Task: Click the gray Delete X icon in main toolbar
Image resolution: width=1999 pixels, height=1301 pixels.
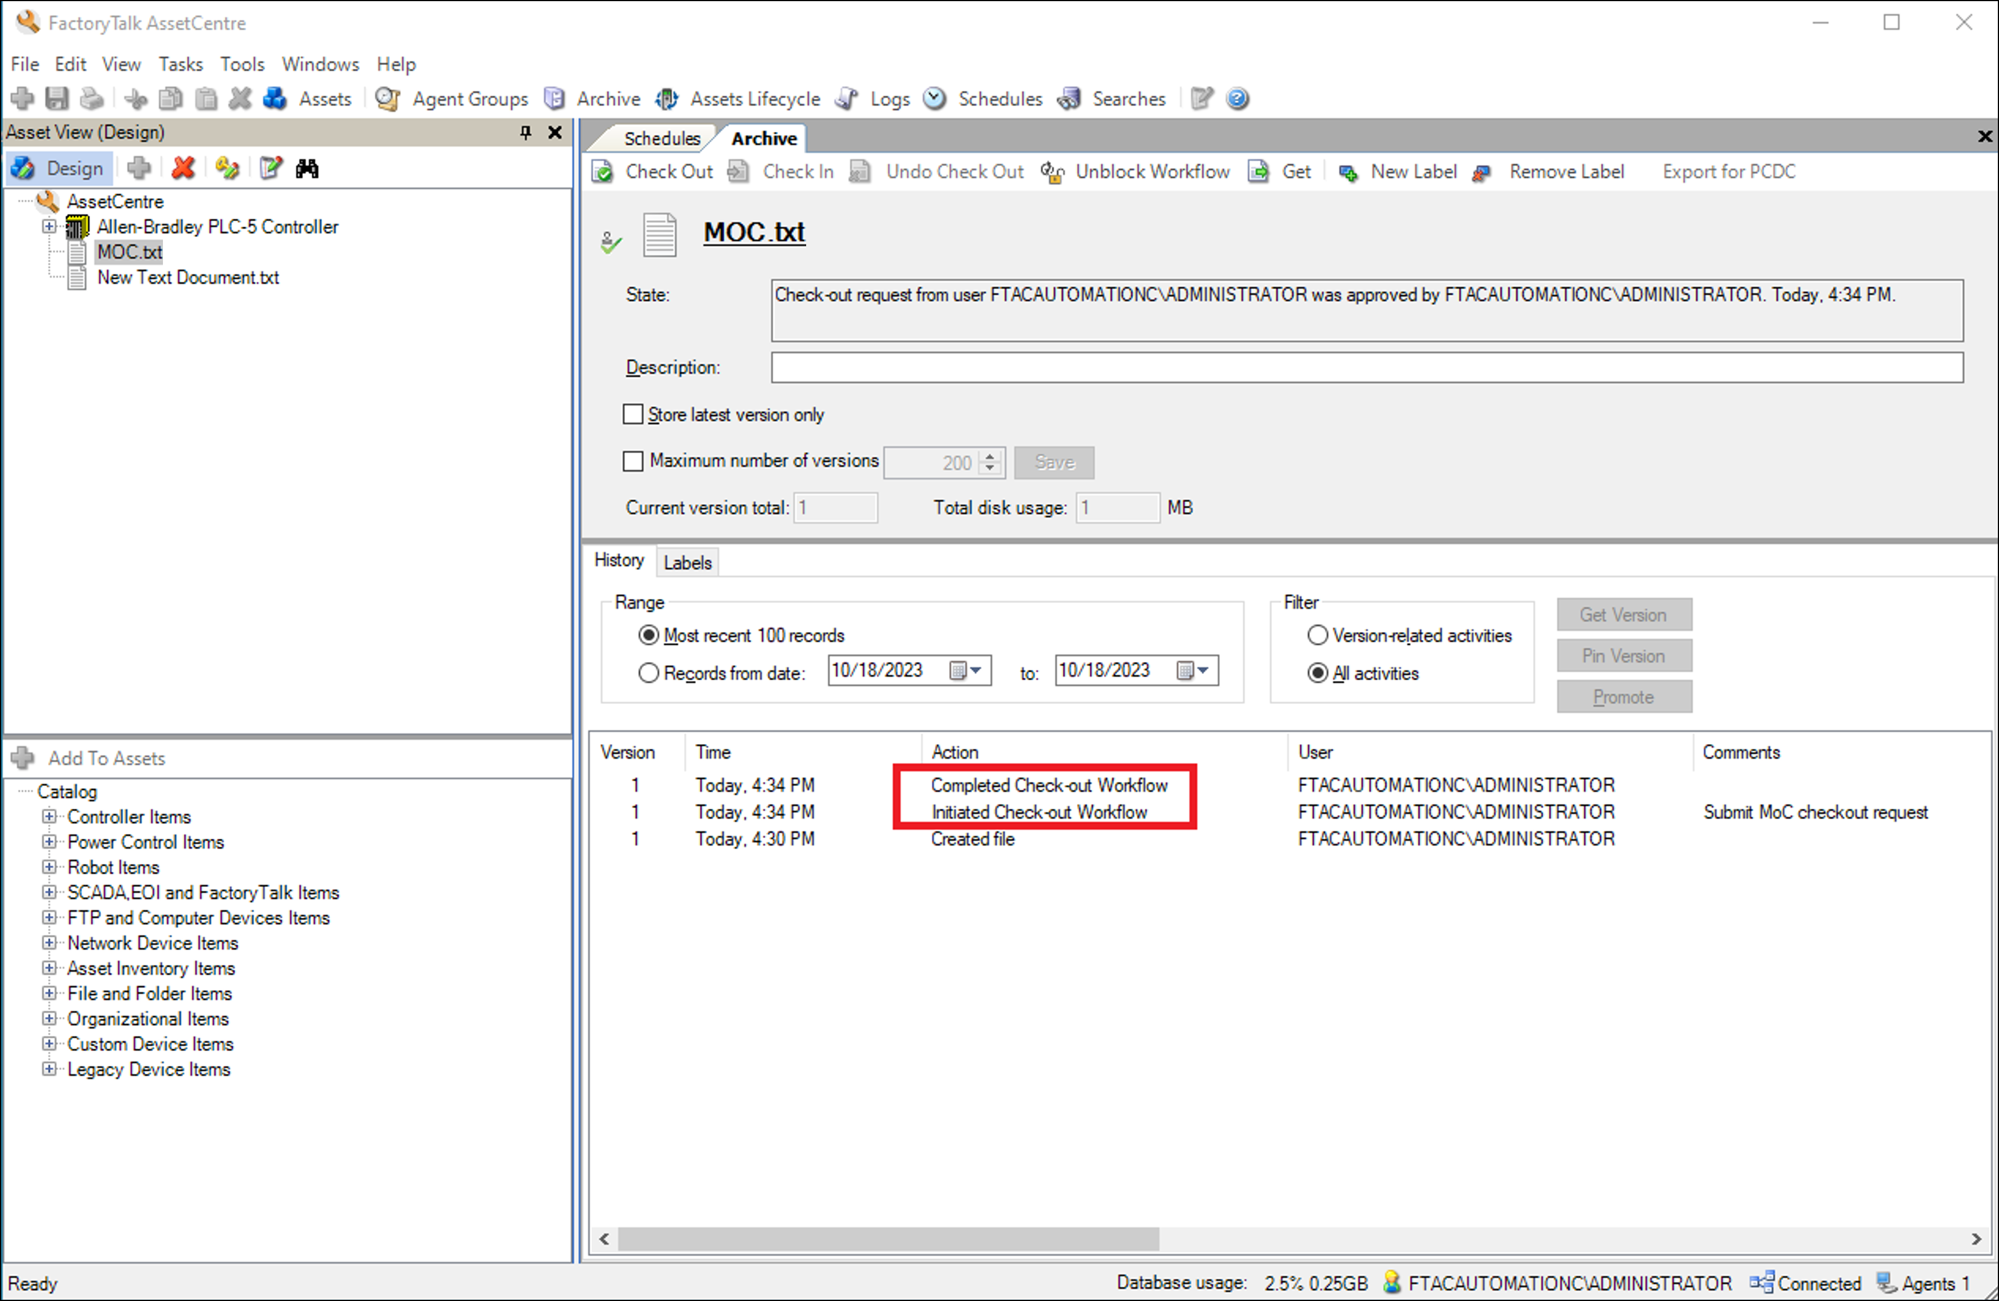Action: click(x=240, y=99)
